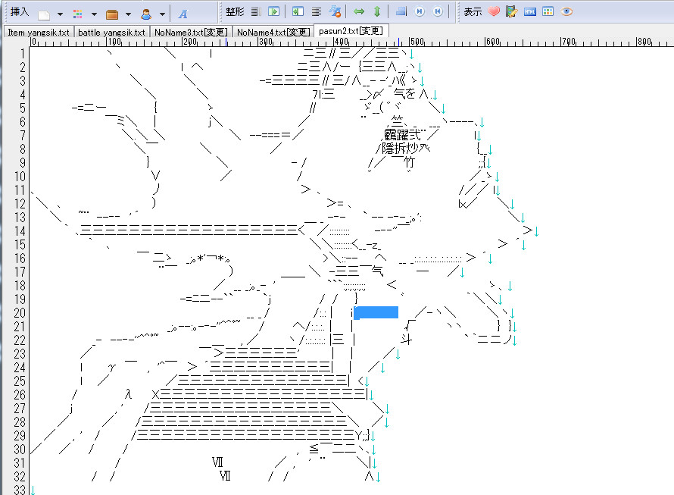Screen dimensions: 674x495
Task: Select the NoName3.txt tab
Action: click(x=191, y=32)
